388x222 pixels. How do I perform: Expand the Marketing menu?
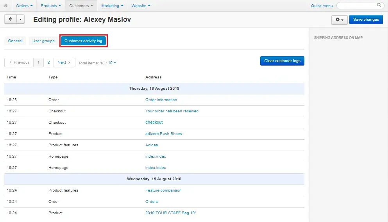pyautogui.click(x=112, y=6)
